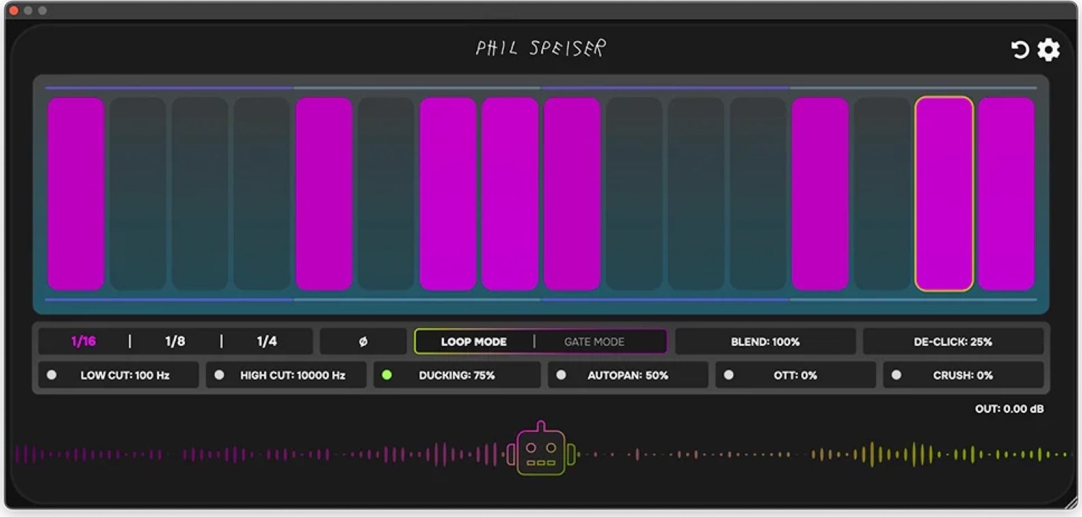1082x517 pixels.
Task: Turn off sequencer step 8 pad
Action: tap(510, 193)
